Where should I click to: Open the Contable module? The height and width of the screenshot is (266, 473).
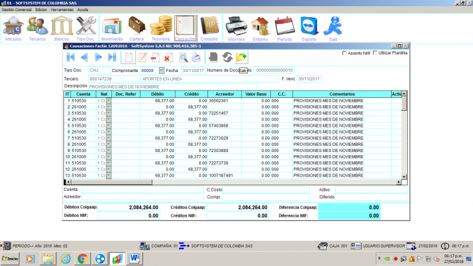[x=209, y=29]
